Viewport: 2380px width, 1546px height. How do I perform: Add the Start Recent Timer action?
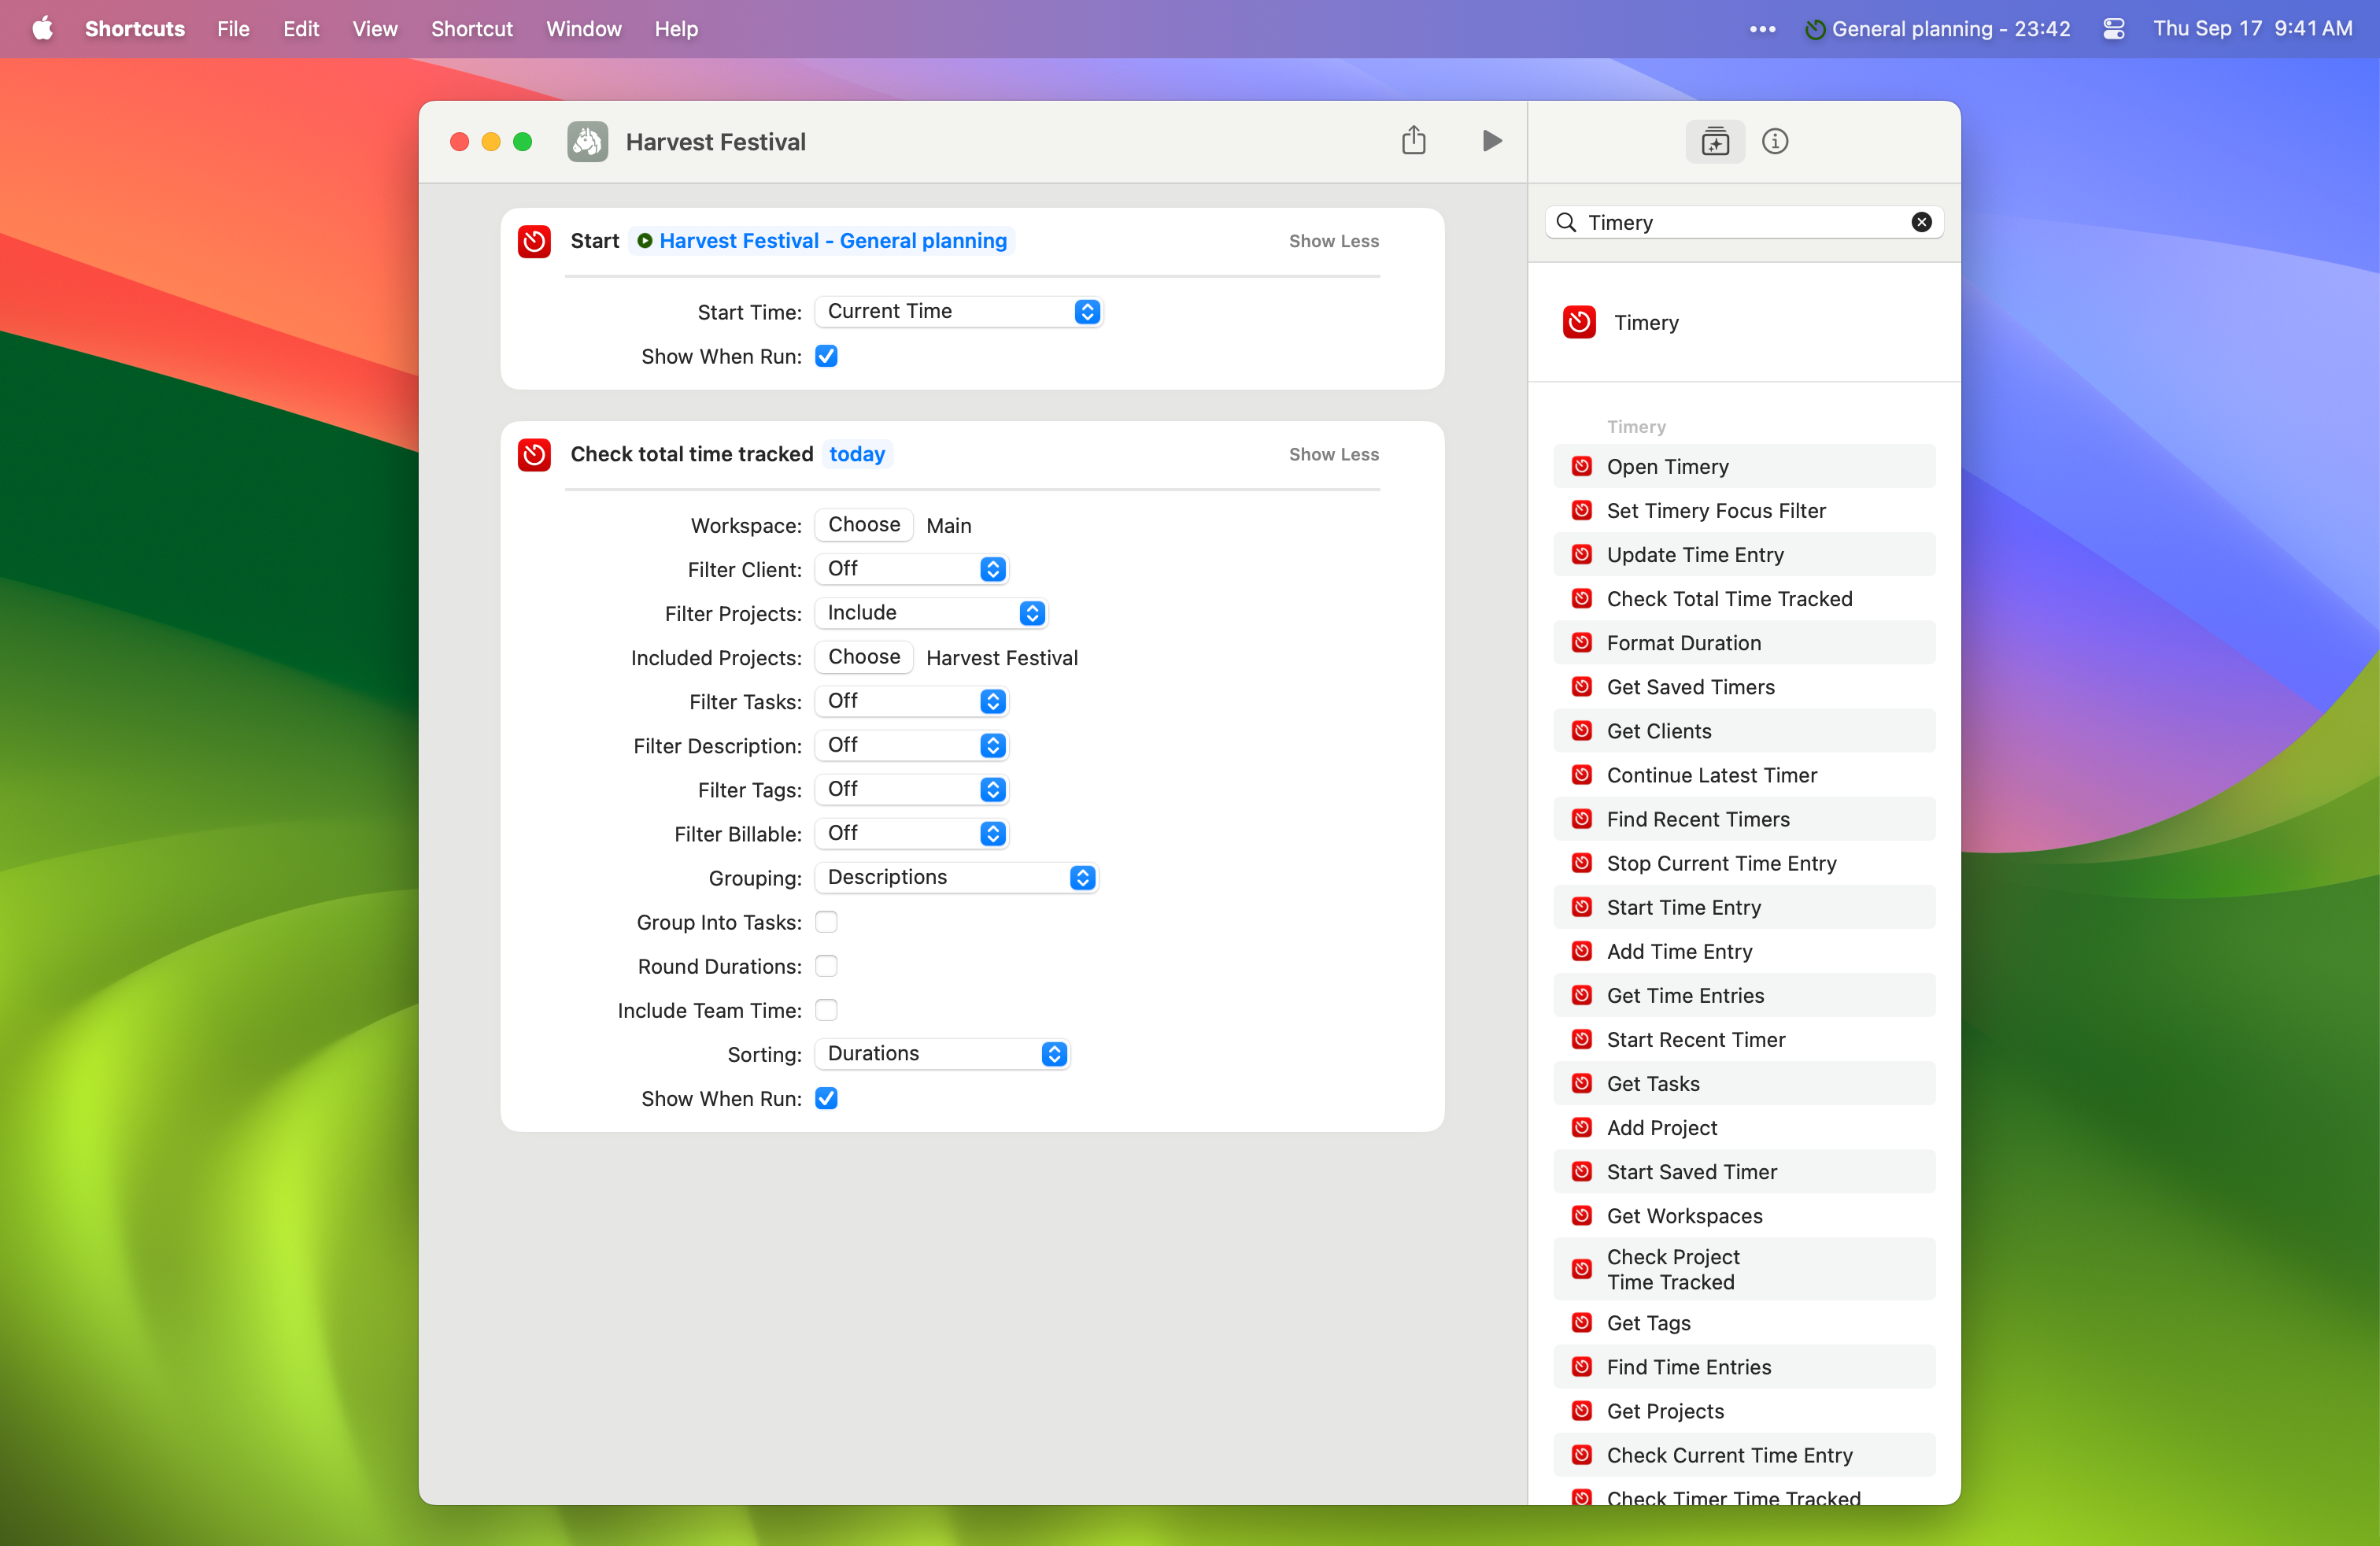point(1743,1038)
